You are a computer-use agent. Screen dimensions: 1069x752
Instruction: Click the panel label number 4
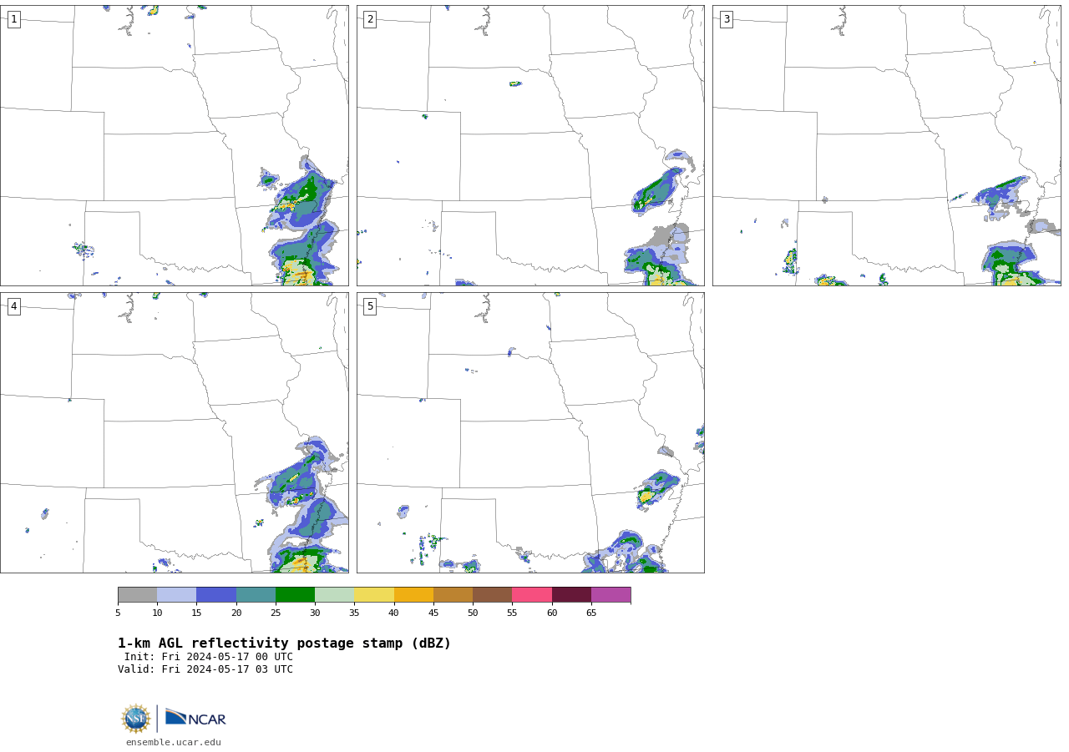13,306
